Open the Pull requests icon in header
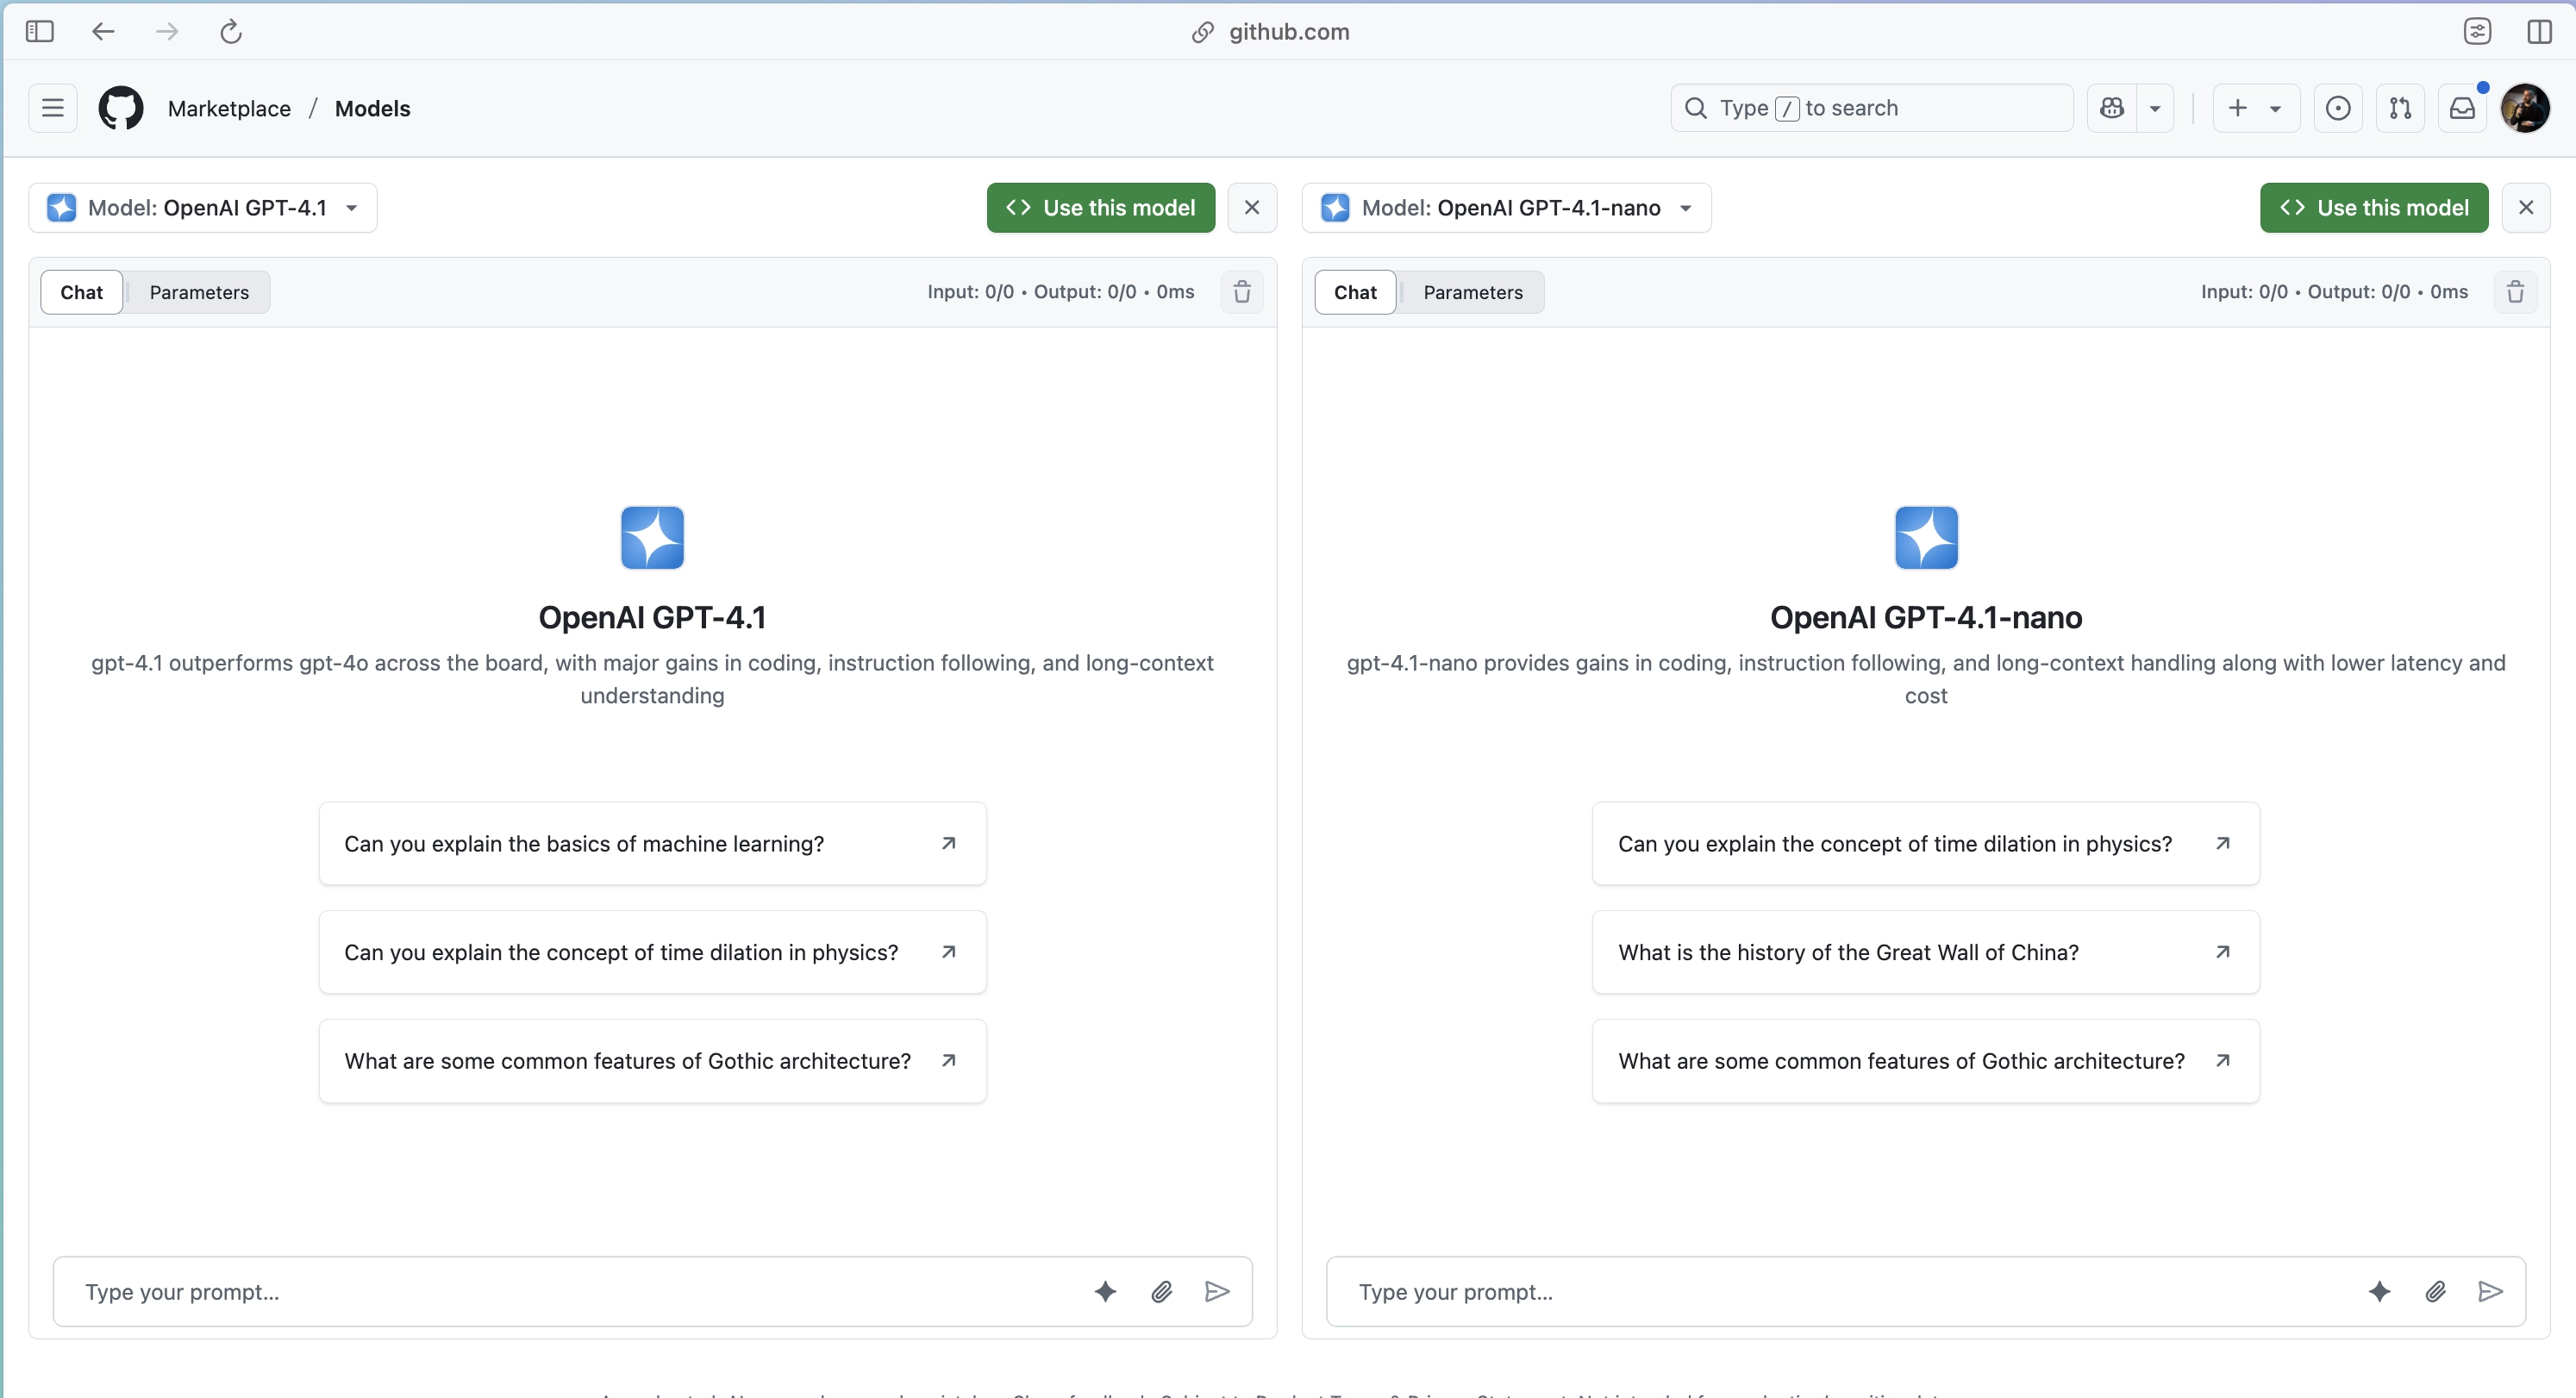Image resolution: width=2576 pixels, height=1398 pixels. tap(2400, 108)
